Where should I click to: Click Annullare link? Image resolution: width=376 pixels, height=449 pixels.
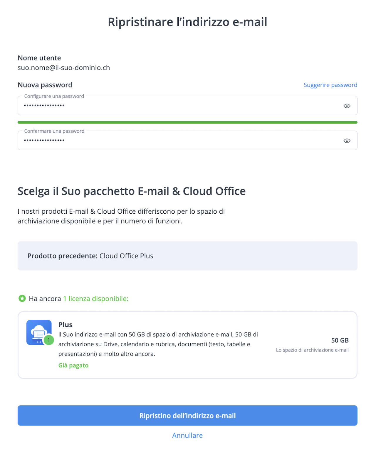coord(187,435)
